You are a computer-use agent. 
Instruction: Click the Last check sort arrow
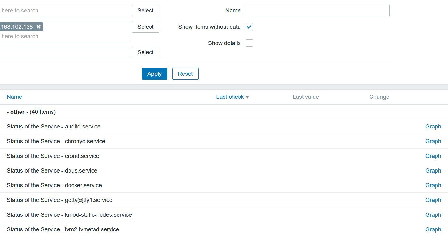click(247, 97)
